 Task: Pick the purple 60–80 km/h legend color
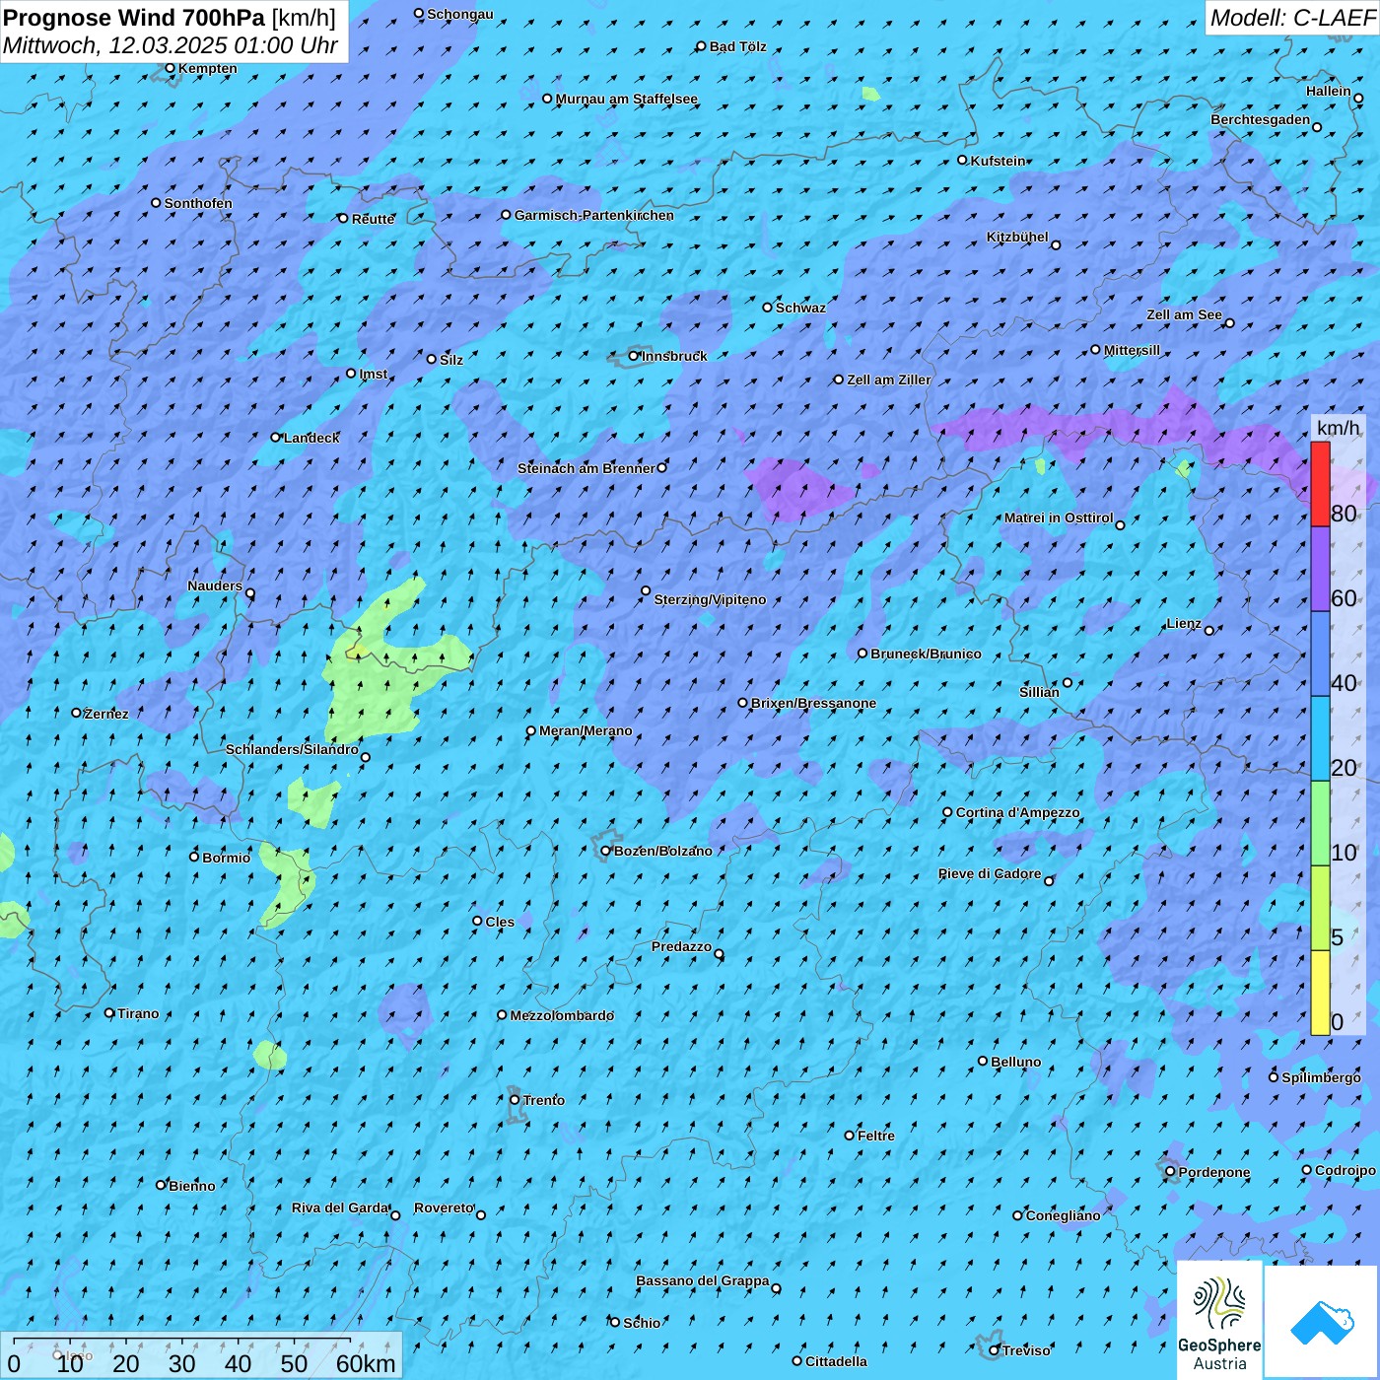coord(1320,569)
